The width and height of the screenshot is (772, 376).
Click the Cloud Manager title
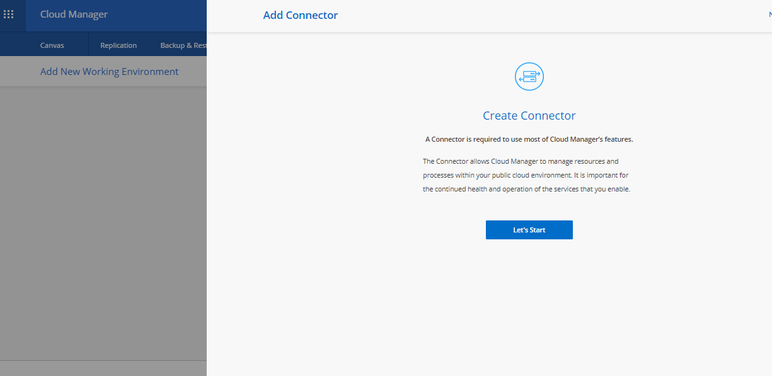74,14
